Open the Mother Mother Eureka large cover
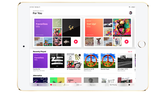Image resolution: width=166 pixels, height=93 pixels. coord(122,28)
